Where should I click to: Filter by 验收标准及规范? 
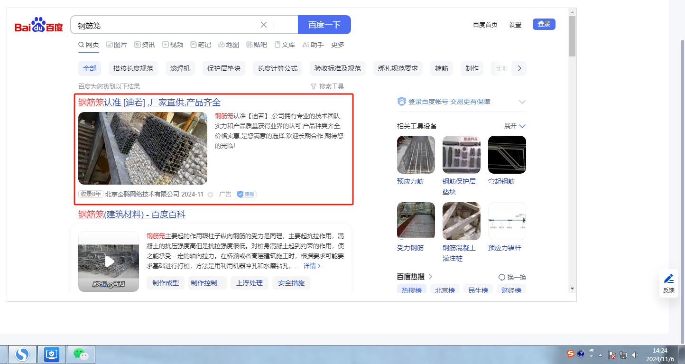click(338, 68)
